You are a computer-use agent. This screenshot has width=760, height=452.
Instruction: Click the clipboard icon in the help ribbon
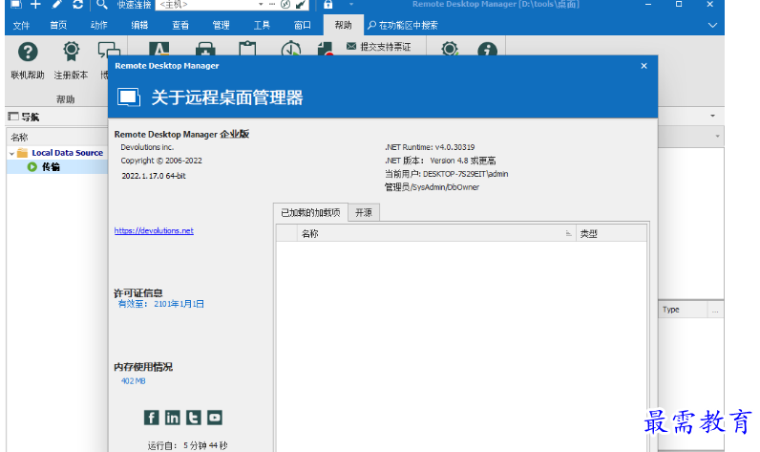[x=247, y=49]
